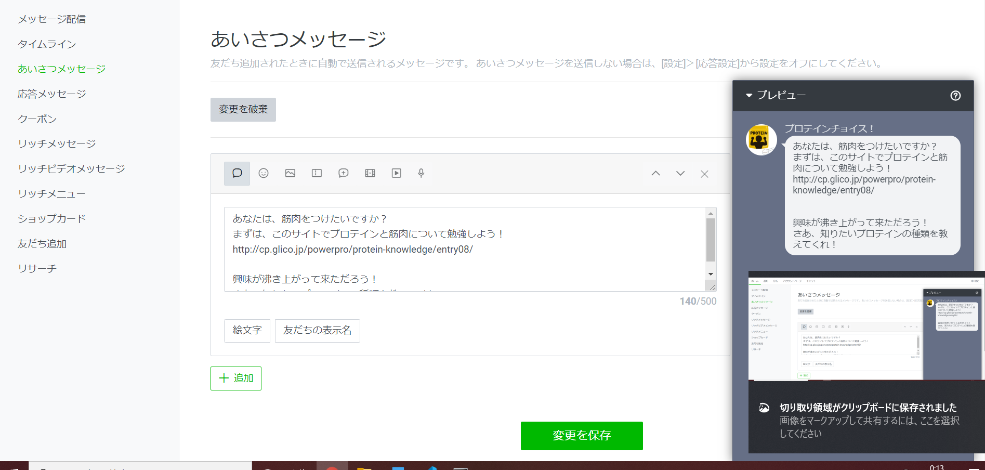Collapse the プレビュー panel
This screenshot has width=985, height=470.
(x=749, y=96)
